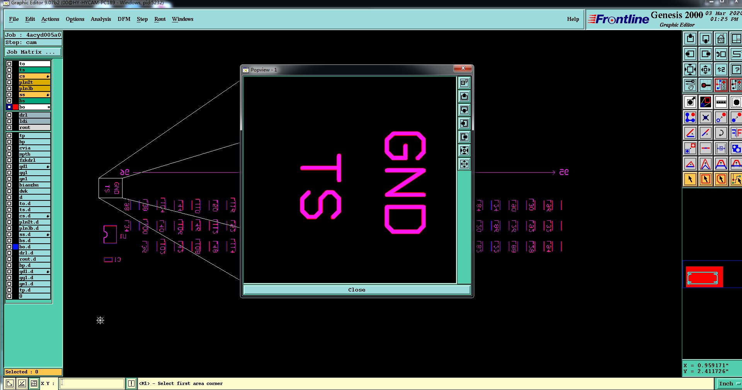The image size is (742, 390).
Task: Click Popview pan down icon
Action: pos(465,110)
